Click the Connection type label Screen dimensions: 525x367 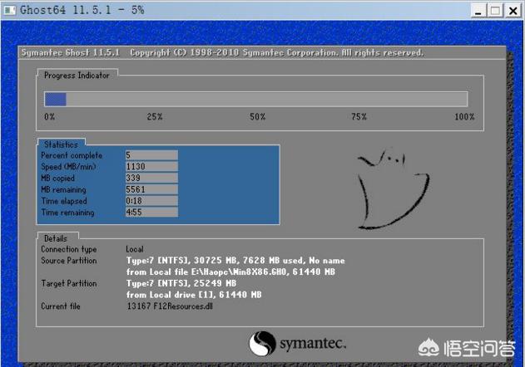coord(69,249)
